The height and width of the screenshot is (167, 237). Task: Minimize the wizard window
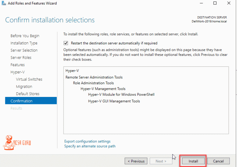point(201,3)
